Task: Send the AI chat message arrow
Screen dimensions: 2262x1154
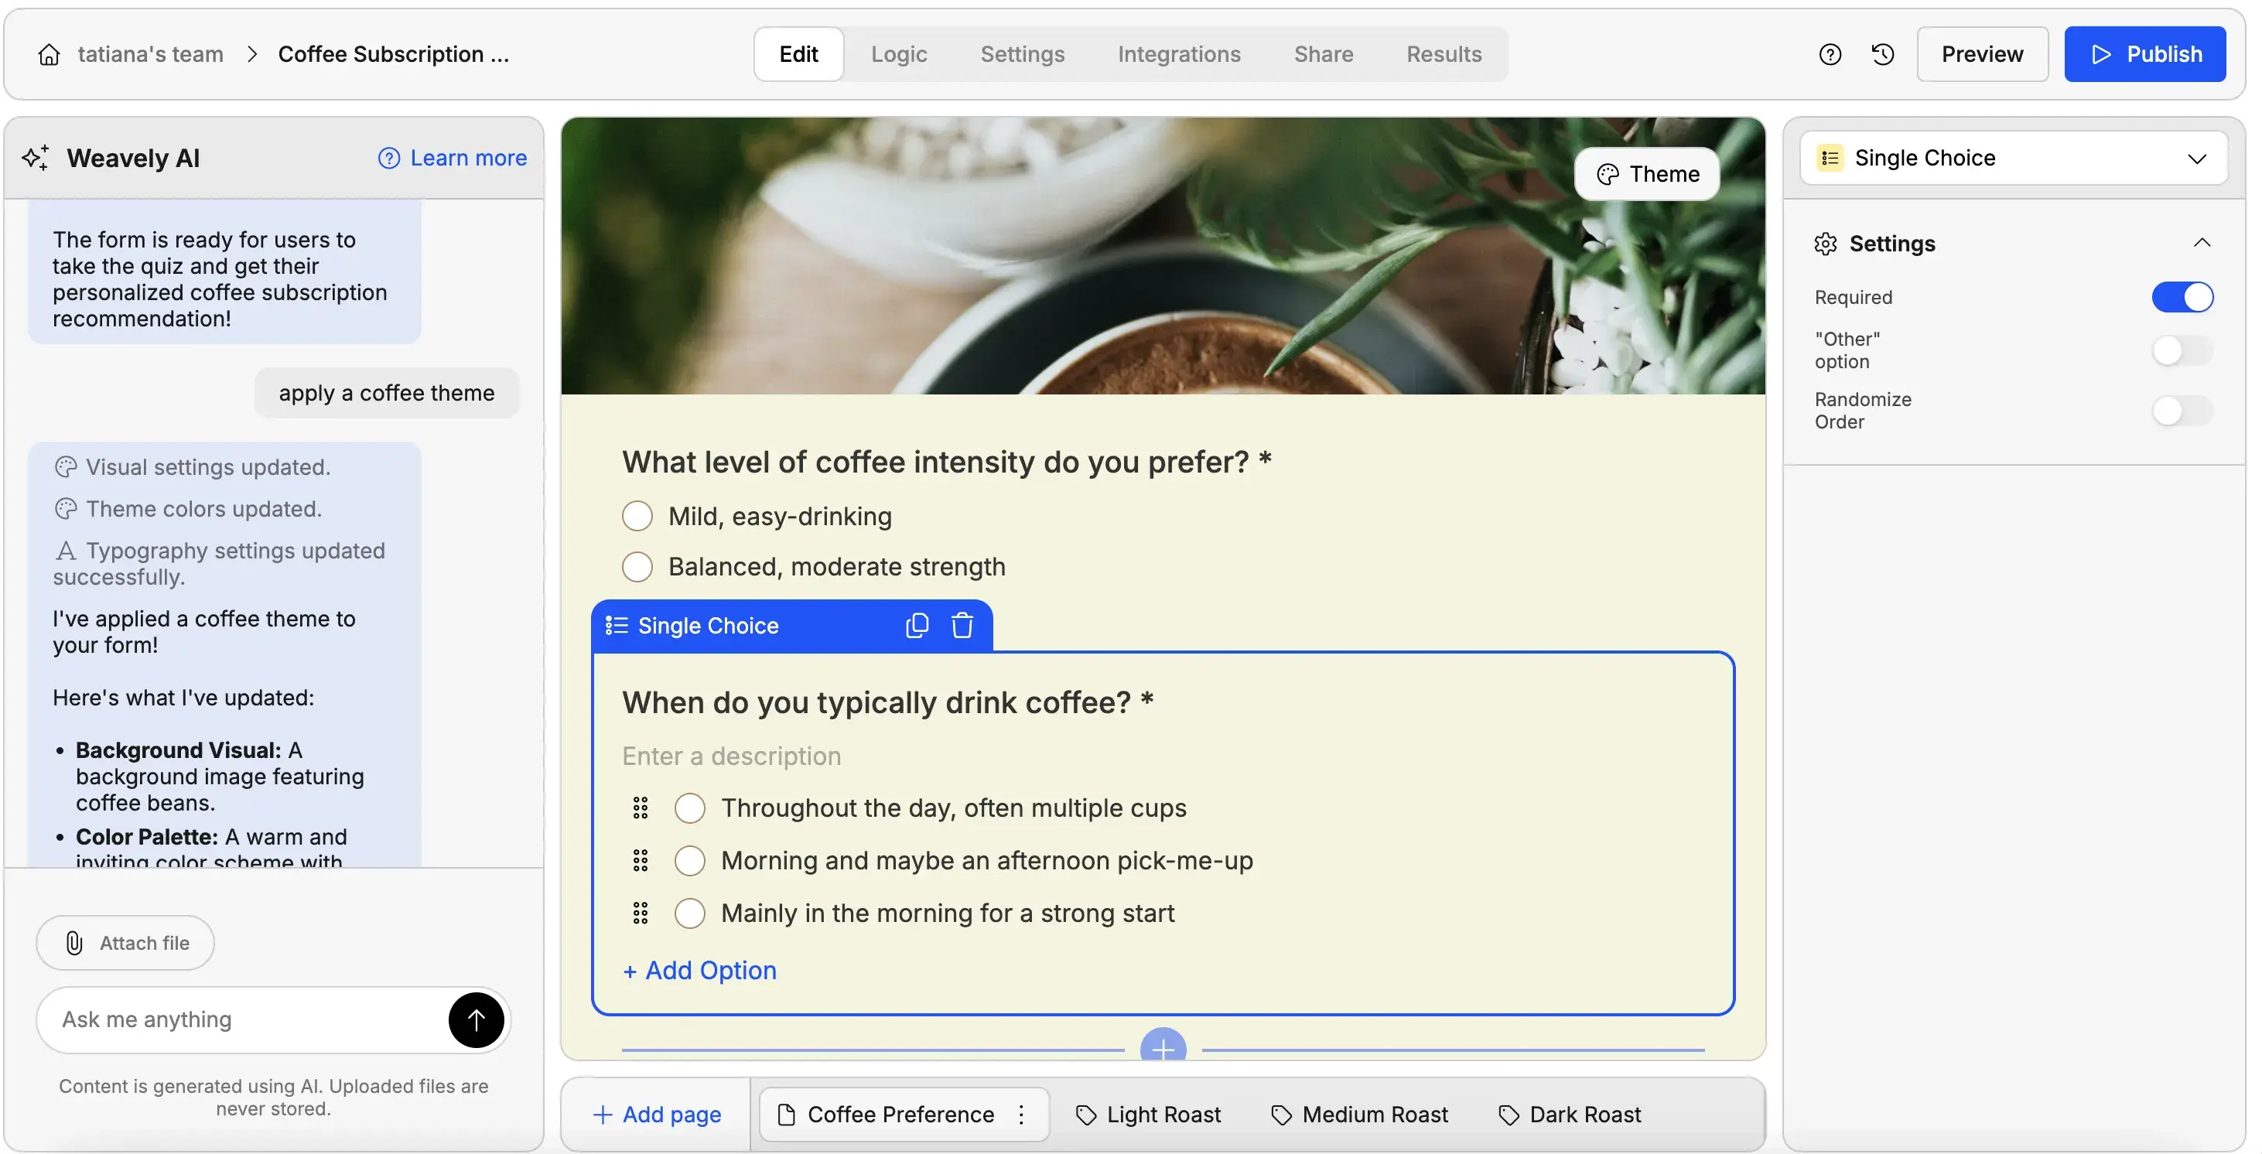Action: [x=476, y=1019]
